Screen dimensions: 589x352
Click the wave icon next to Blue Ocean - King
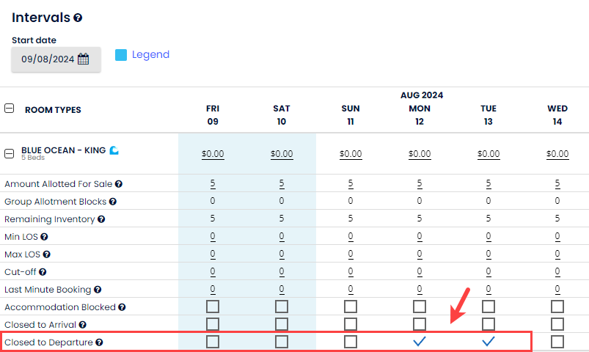coord(114,150)
